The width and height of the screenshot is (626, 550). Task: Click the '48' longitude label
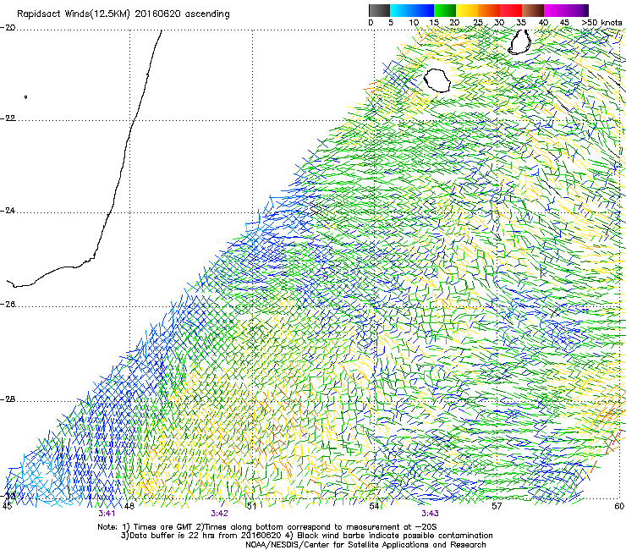coord(129,506)
